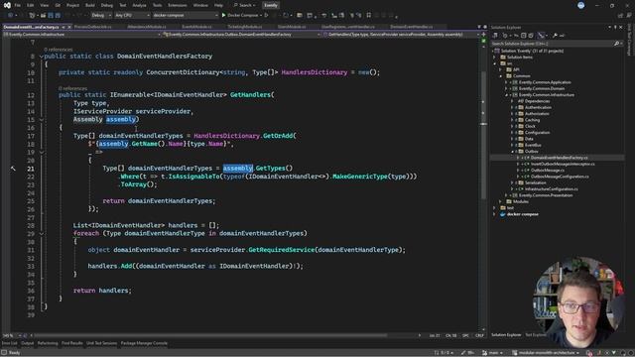Toggle Solution Explorer Show All Files icon
The image size is (635, 357).
(x=531, y=36)
